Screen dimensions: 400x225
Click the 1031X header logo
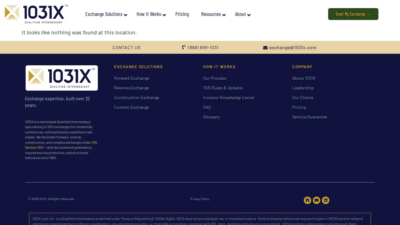[36, 14]
